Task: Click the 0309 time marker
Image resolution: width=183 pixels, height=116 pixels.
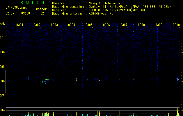Action: pyautogui.click(x=159, y=25)
